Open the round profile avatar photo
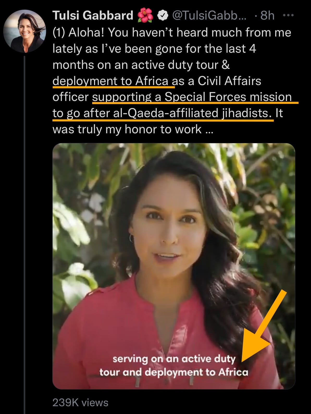 [25, 31]
